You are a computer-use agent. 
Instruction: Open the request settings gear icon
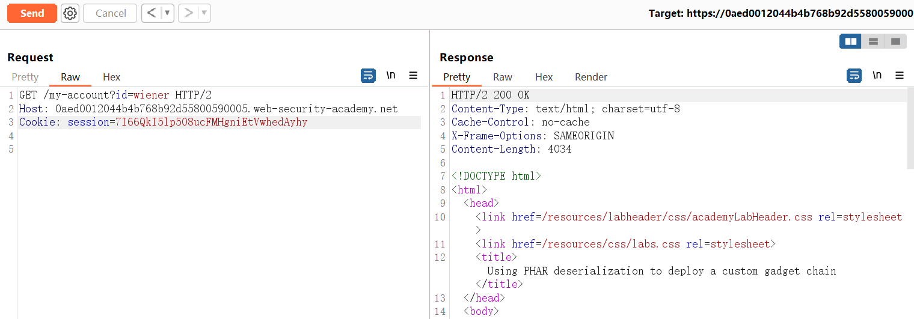click(70, 13)
